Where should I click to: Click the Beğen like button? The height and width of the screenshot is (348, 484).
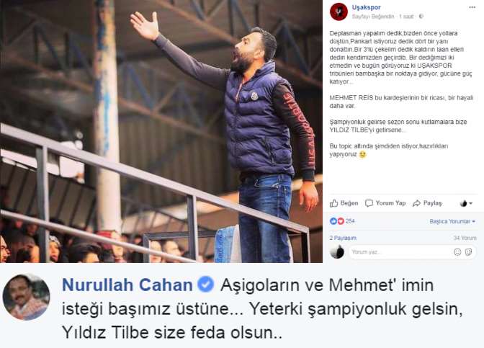click(x=344, y=203)
